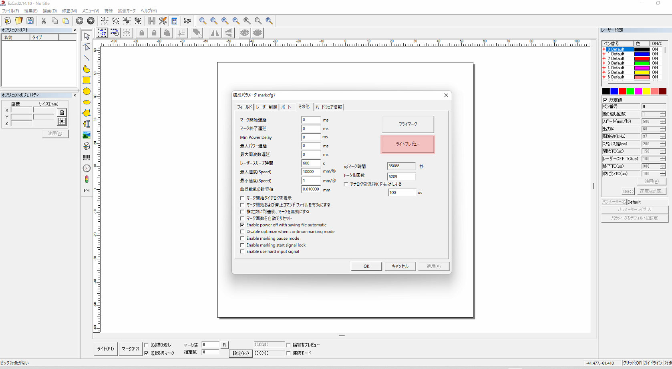The image size is (672, 369).
Task: Uncheck Enable power off with saving file automatic
Action: [242, 225]
